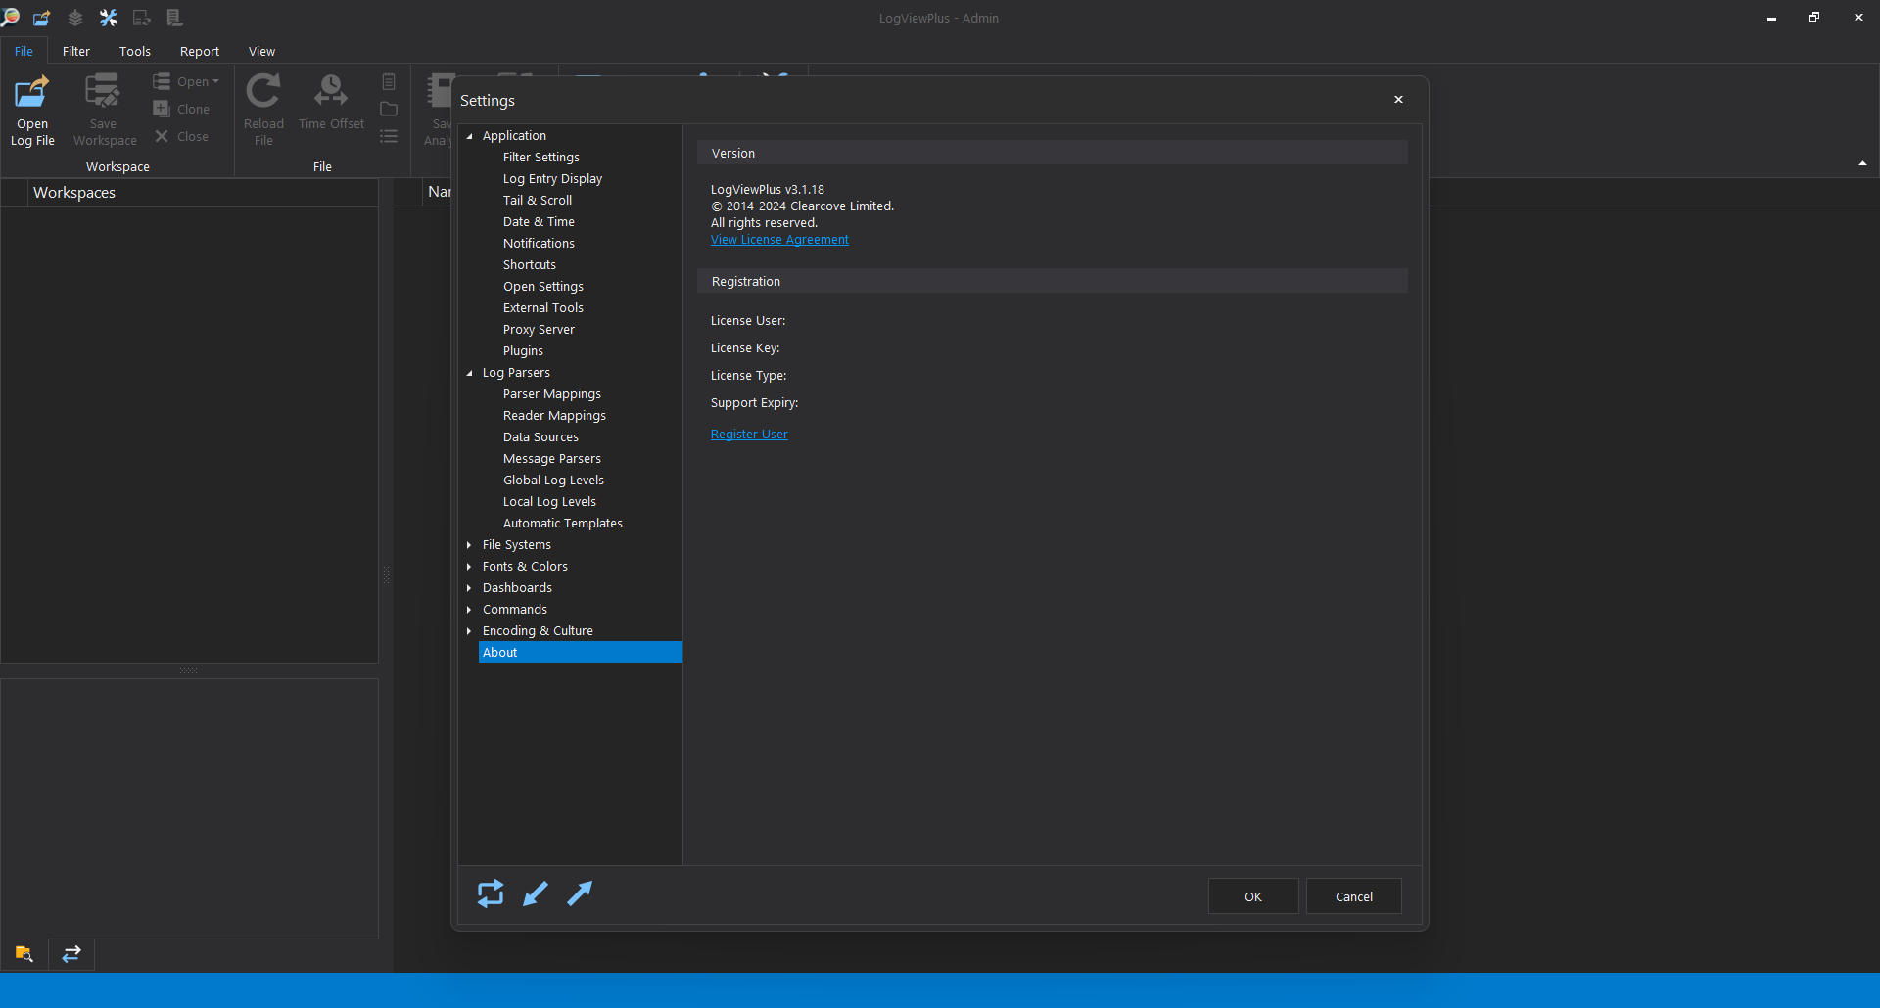
Task: Click the layers stack icon in title bar
Action: click(75, 18)
